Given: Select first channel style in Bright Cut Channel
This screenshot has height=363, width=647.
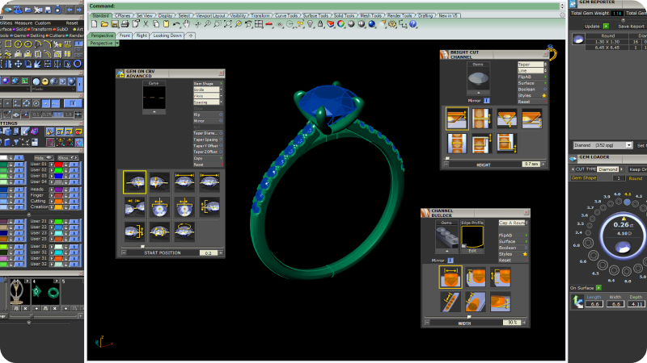Looking at the screenshot, I should click(457, 119).
